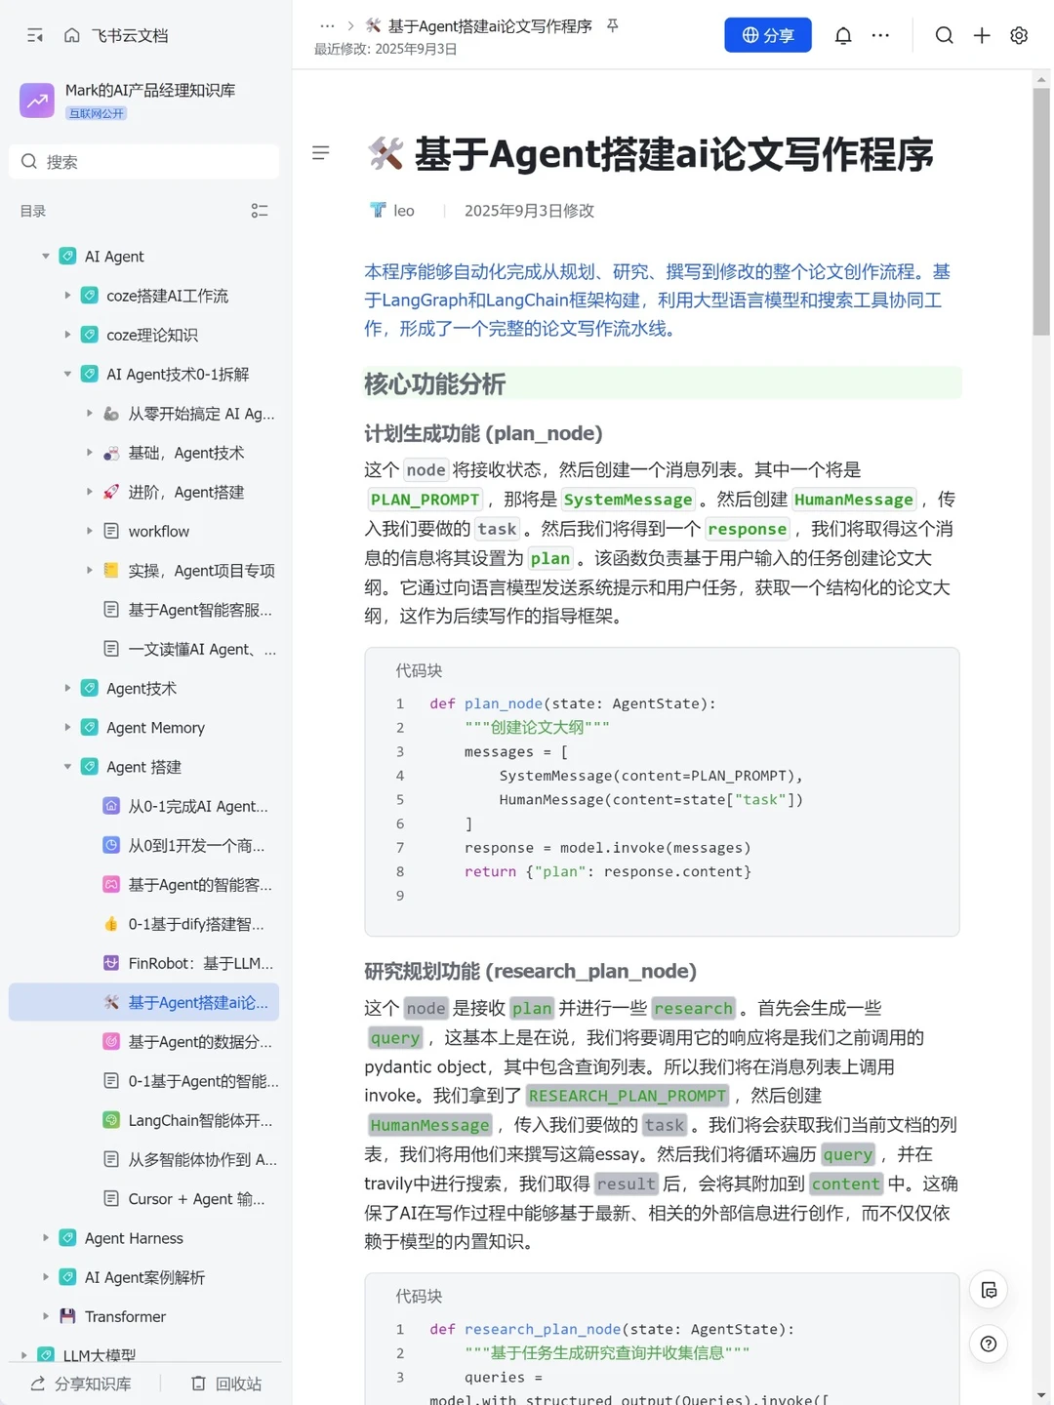This screenshot has height=1405, width=1054.
Task: Collapse all items via 目录 list icon
Action: (260, 211)
